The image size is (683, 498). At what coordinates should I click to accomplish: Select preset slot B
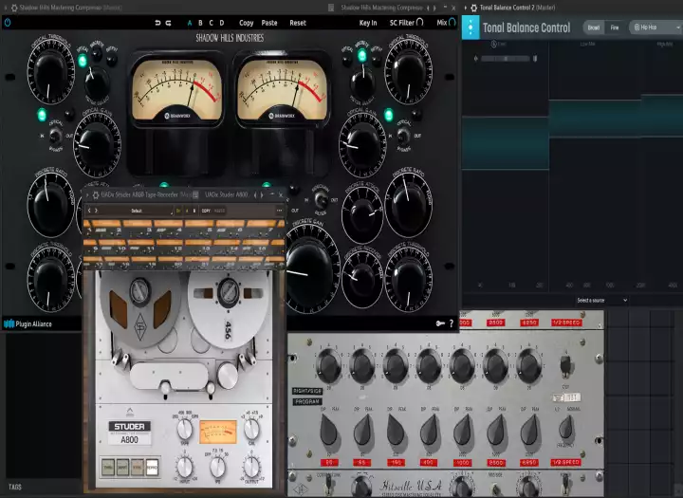pyautogui.click(x=200, y=23)
